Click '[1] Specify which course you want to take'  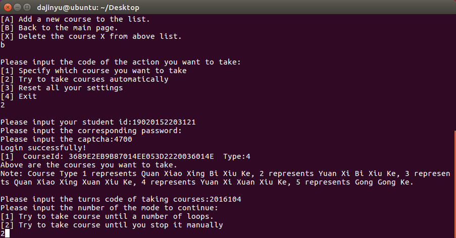coord(93,71)
